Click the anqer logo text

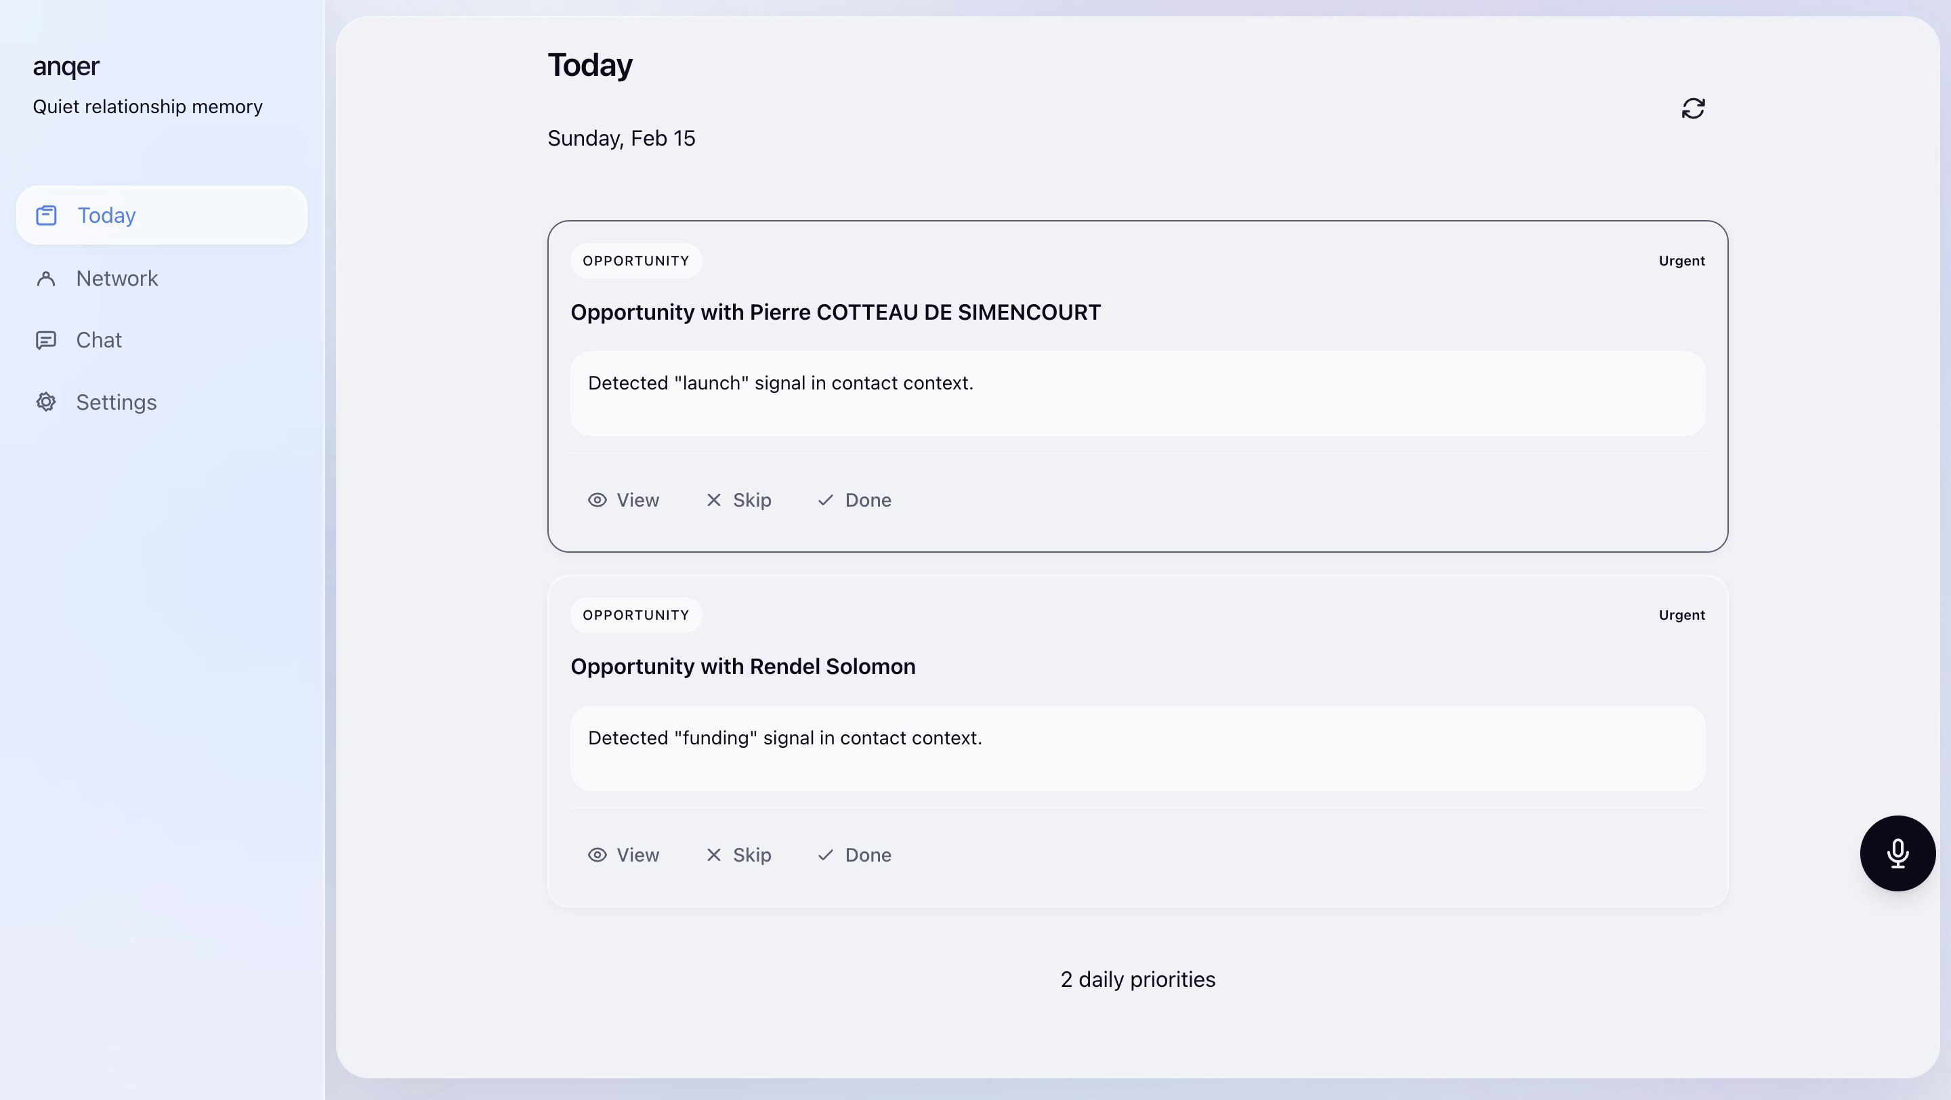(x=66, y=66)
